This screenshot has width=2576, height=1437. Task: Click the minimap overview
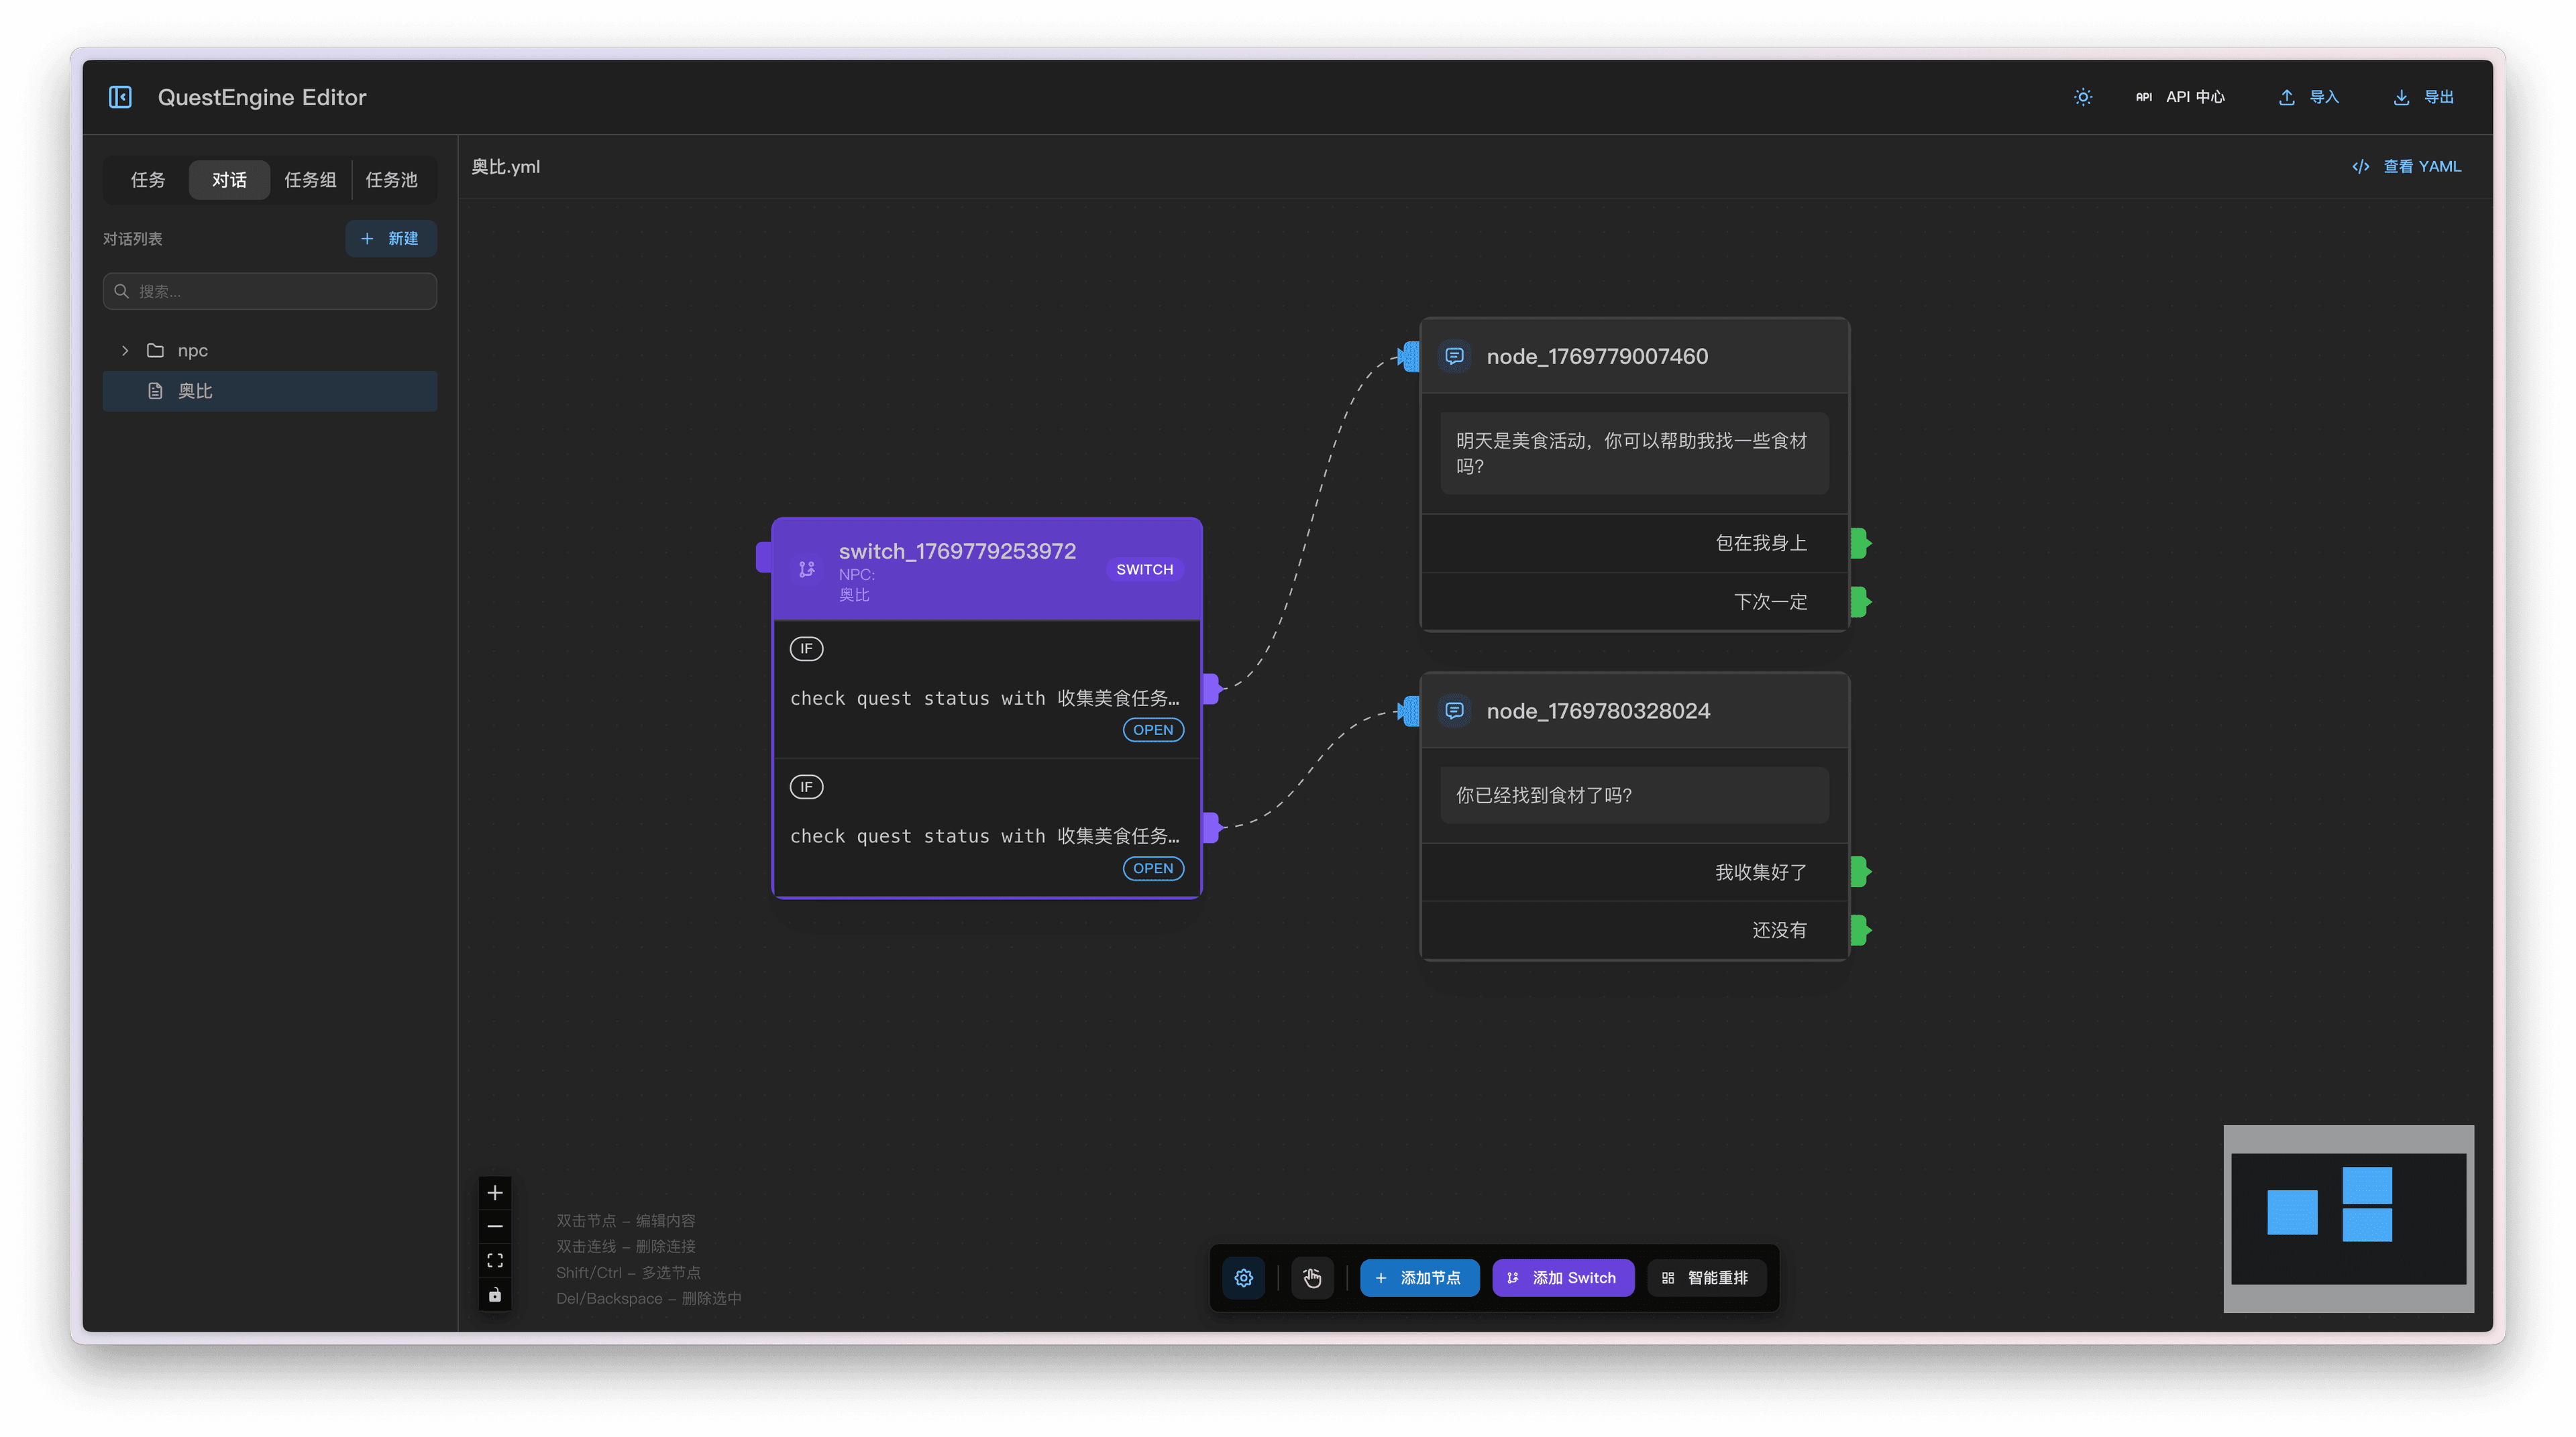(2348, 1218)
